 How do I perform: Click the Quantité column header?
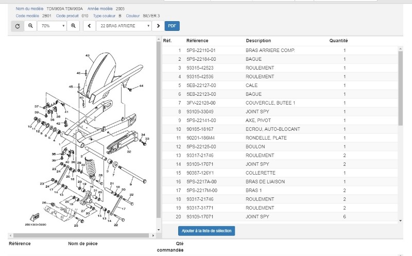[x=338, y=41]
